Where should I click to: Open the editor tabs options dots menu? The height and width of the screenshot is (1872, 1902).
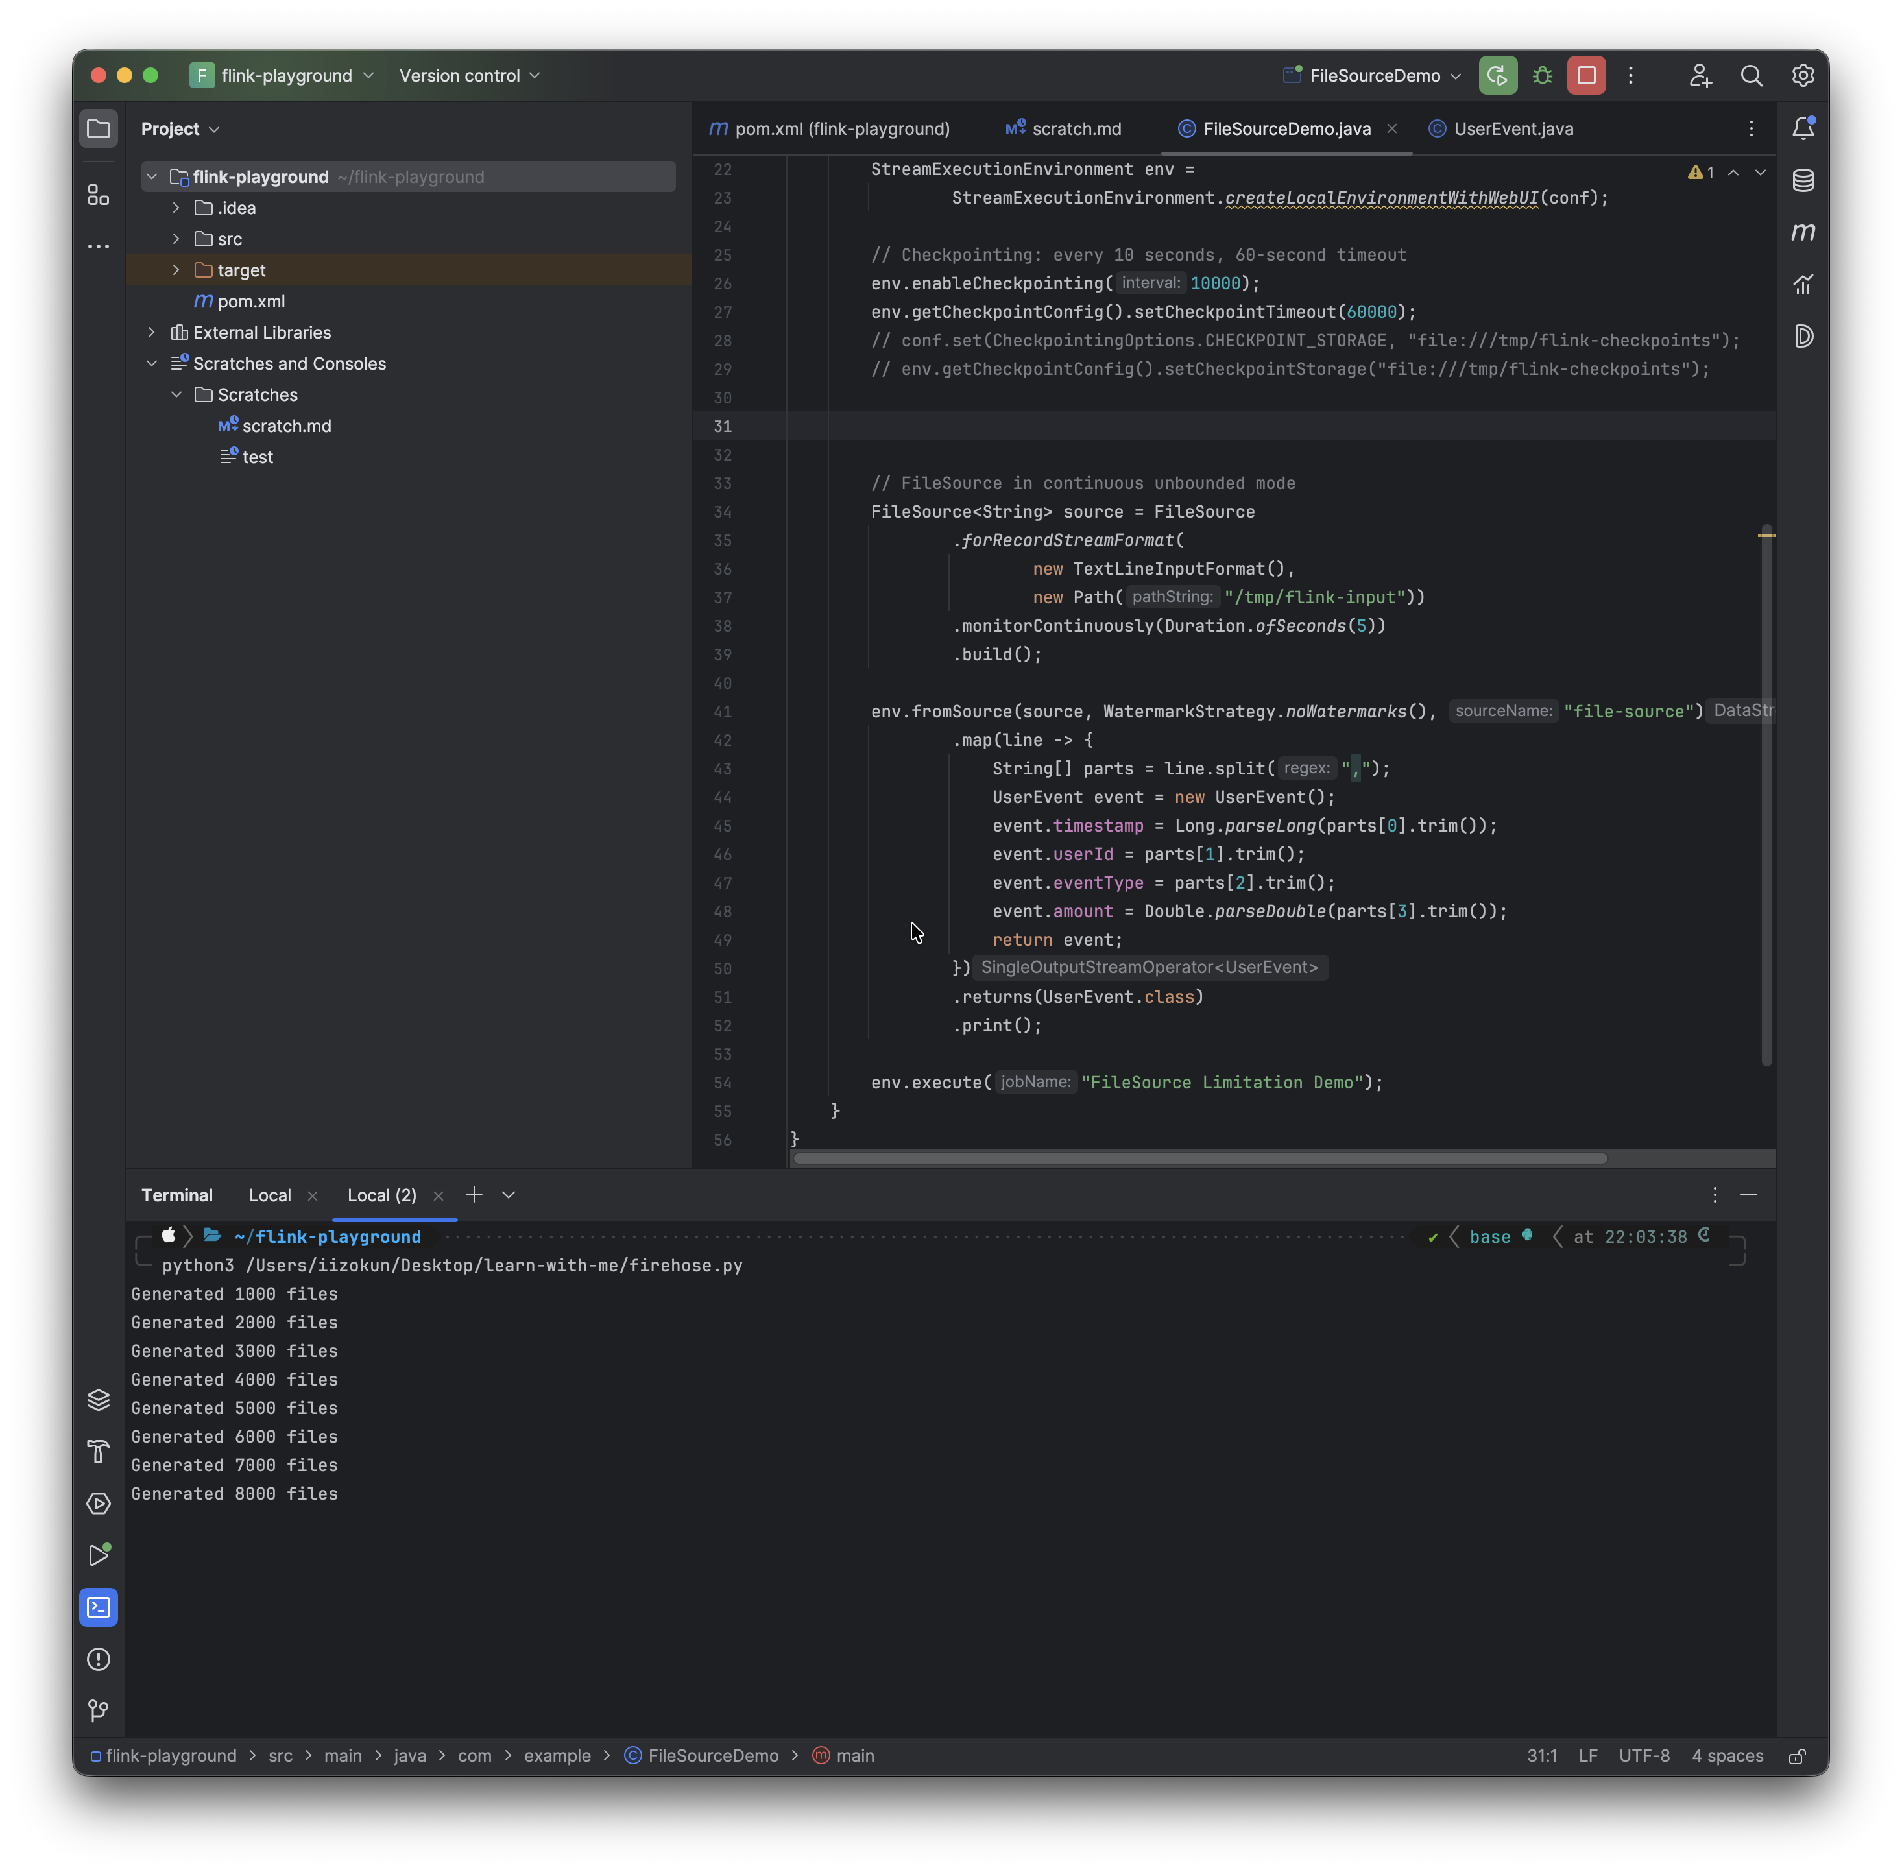point(1751,129)
